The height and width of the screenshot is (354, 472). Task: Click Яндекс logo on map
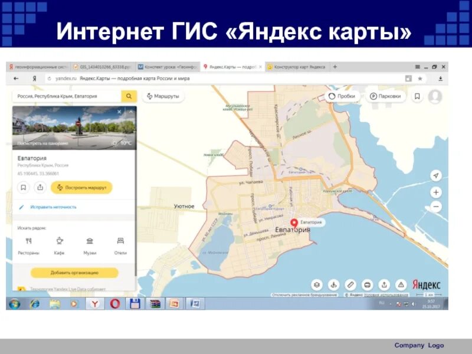(426, 285)
